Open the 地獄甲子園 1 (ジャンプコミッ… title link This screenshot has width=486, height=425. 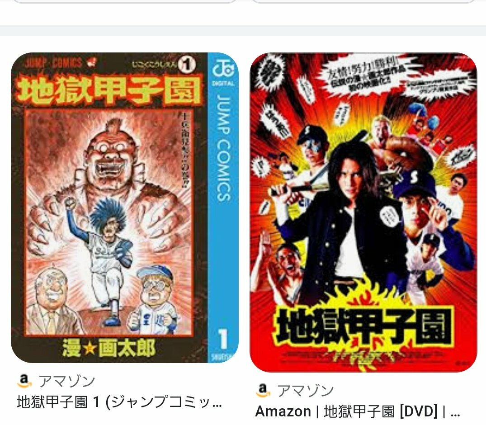tap(119, 402)
